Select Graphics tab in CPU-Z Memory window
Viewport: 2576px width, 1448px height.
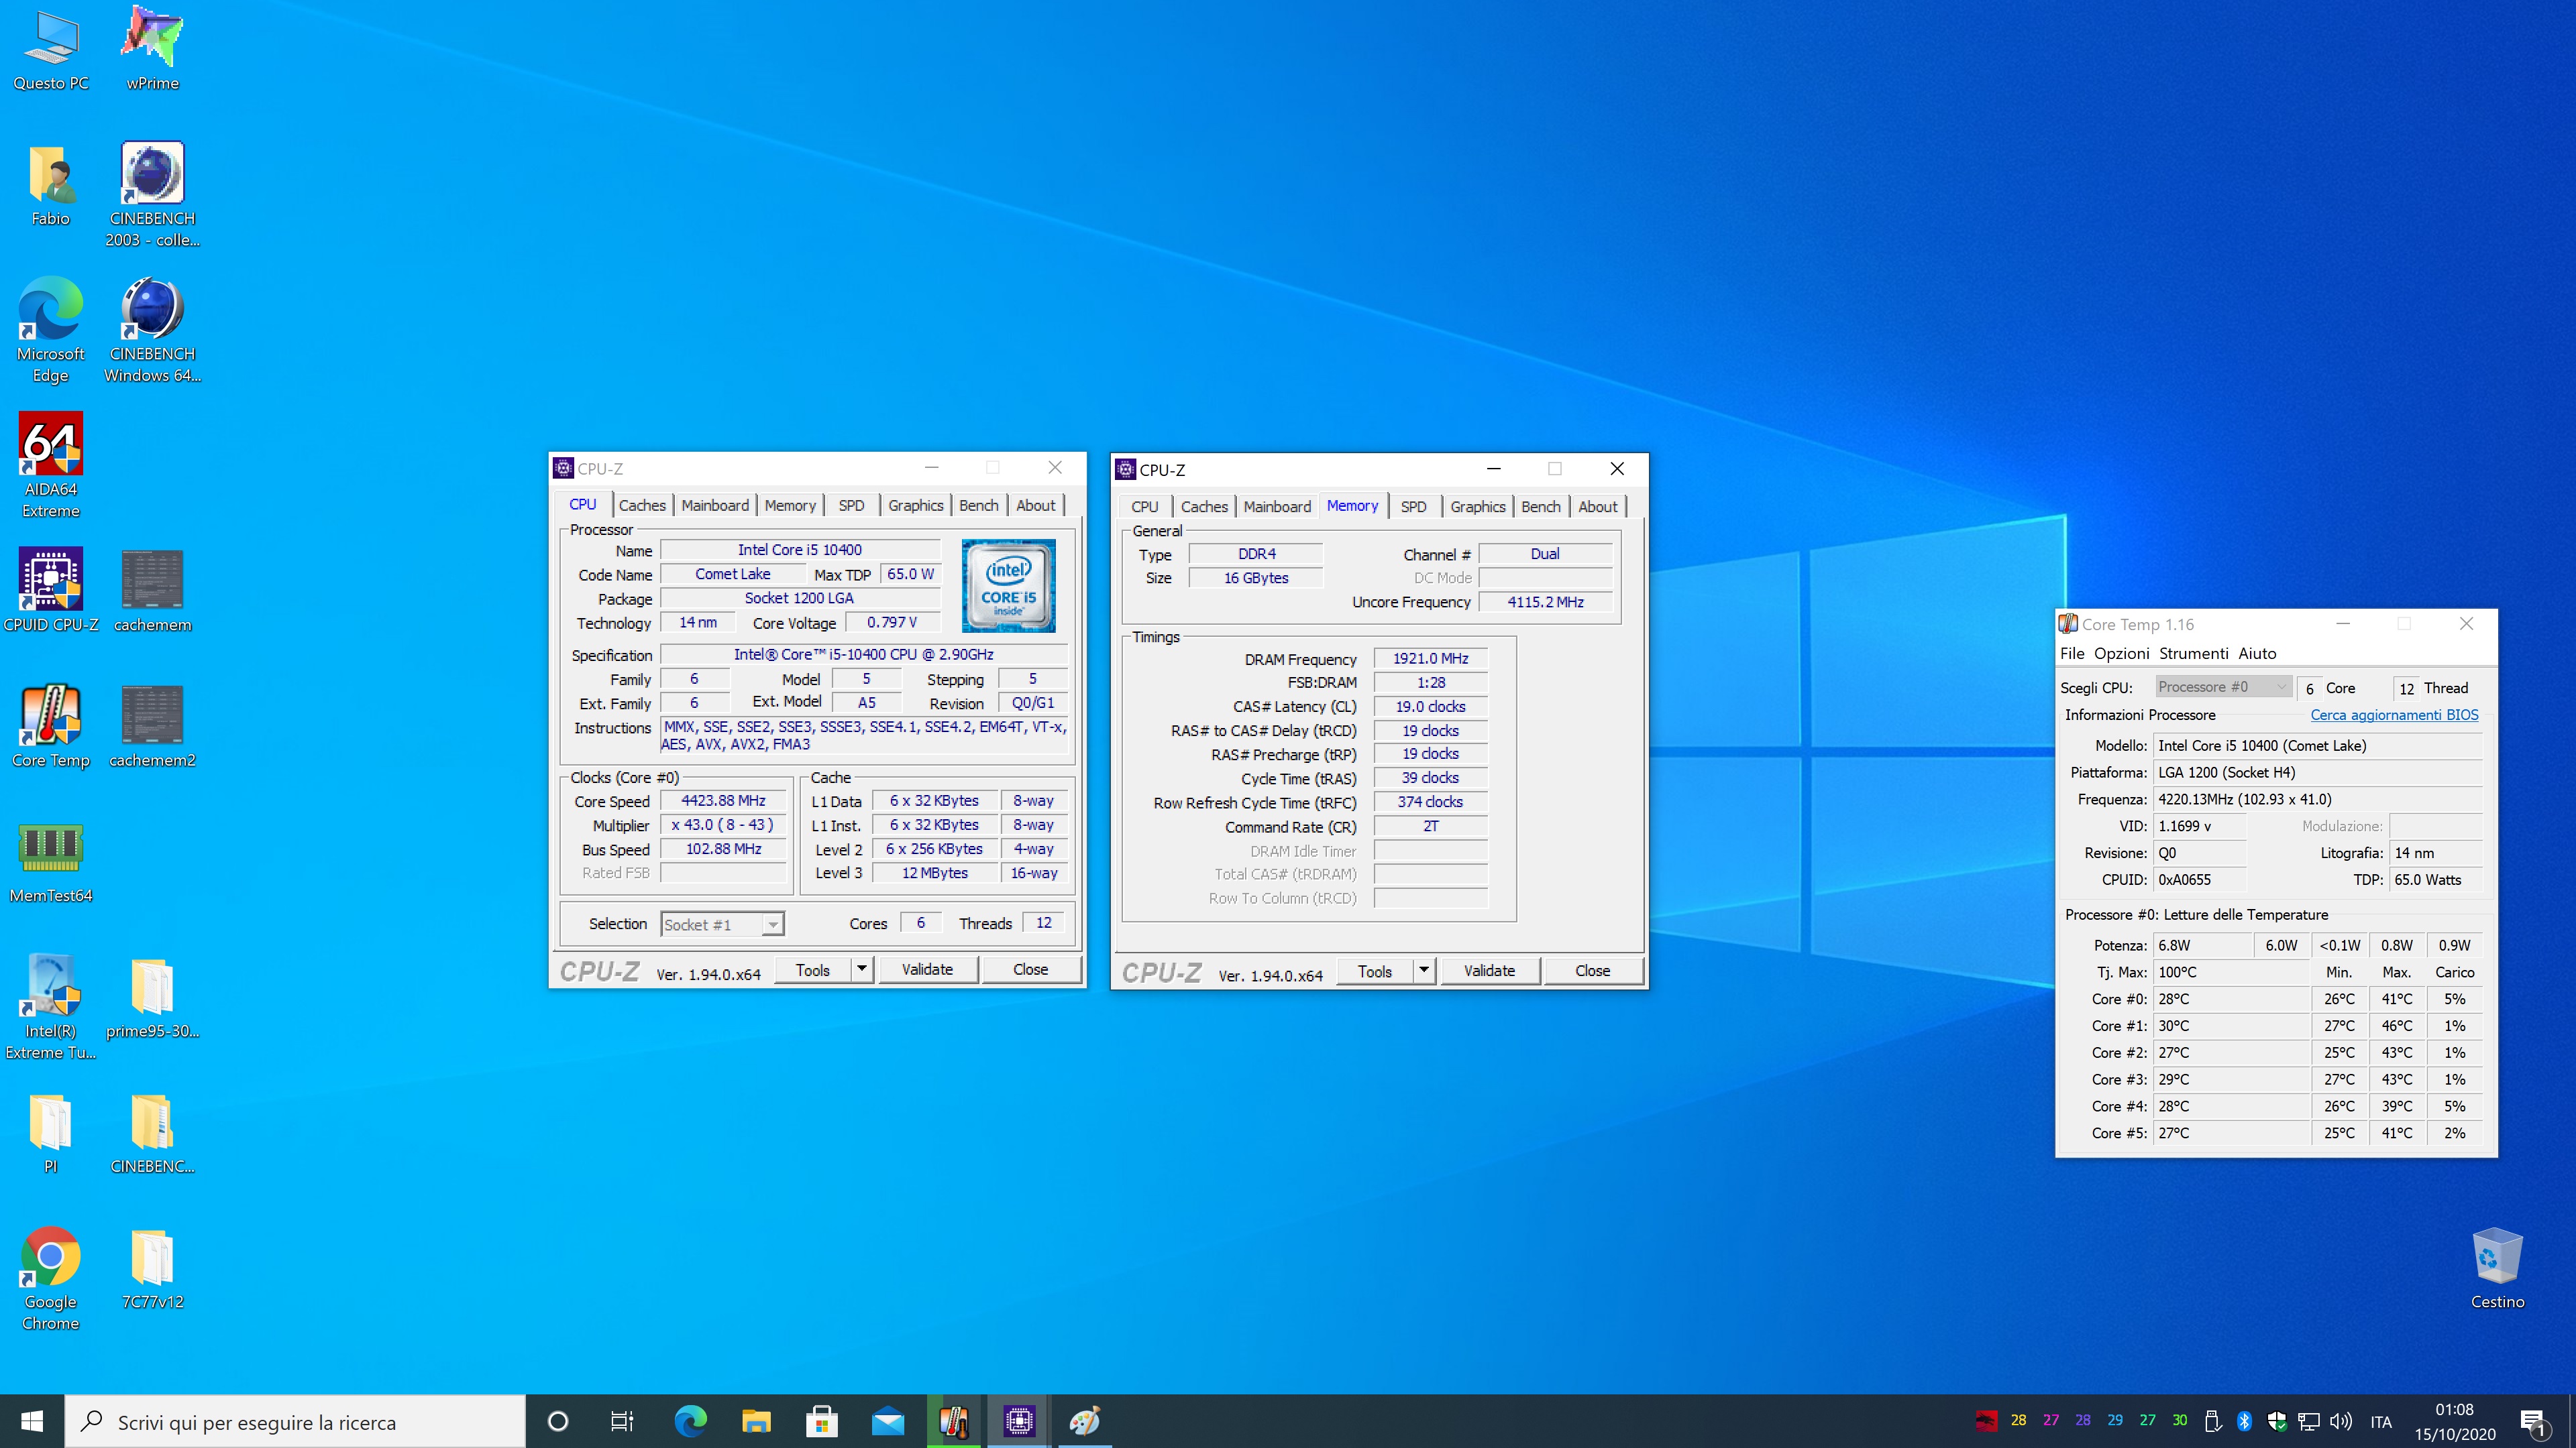(1477, 507)
